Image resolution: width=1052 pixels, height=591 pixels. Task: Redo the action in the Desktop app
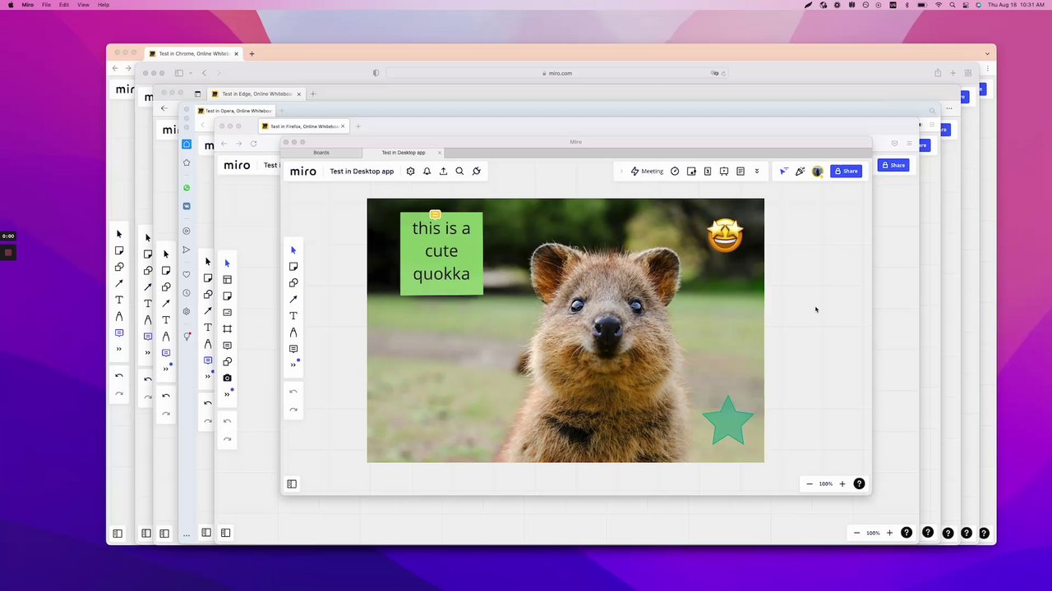293,409
